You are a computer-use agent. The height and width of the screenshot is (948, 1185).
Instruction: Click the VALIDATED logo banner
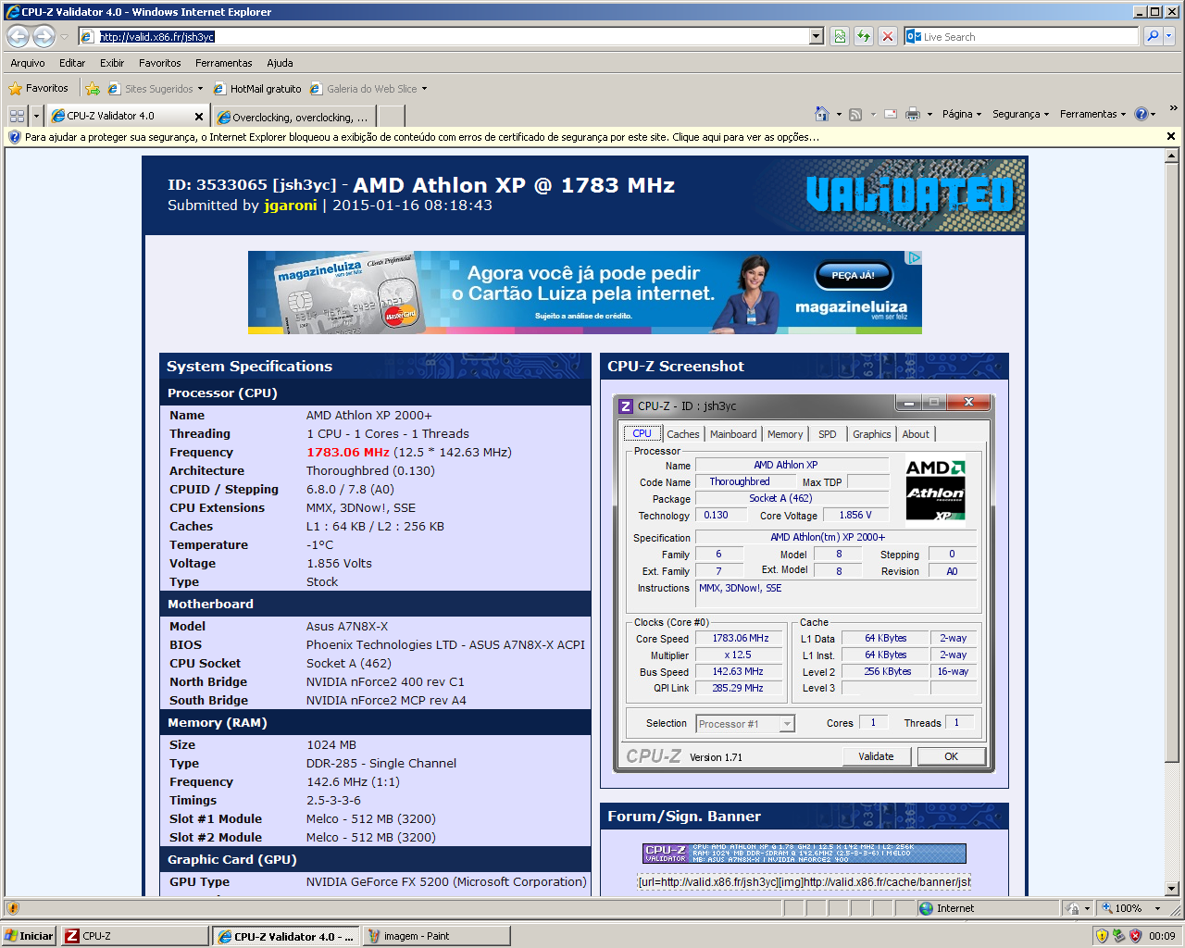pos(910,194)
